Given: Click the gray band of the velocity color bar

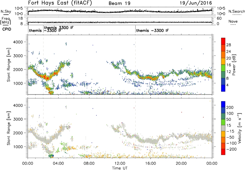Looking at the screenshot, I should [x=223, y=128].
